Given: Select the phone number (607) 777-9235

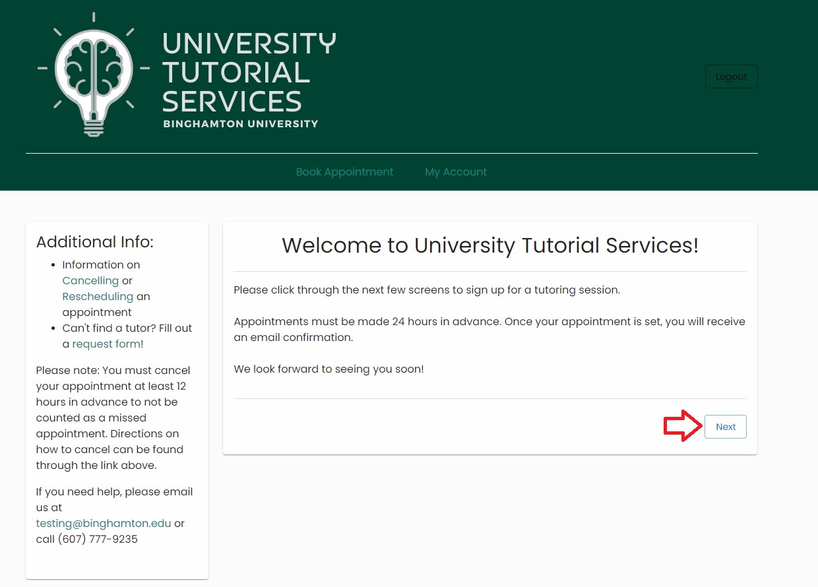Looking at the screenshot, I should (x=106, y=539).
